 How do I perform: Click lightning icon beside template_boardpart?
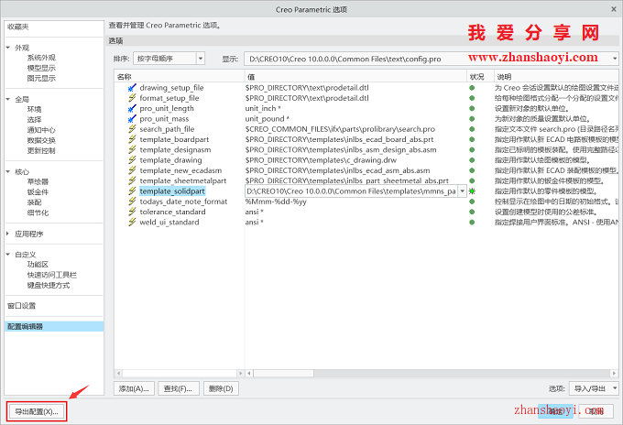coord(132,139)
